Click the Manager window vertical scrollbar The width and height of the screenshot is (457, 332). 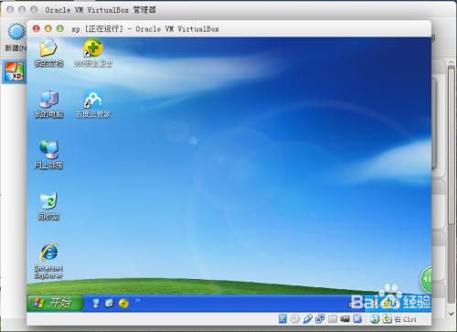tap(452, 146)
